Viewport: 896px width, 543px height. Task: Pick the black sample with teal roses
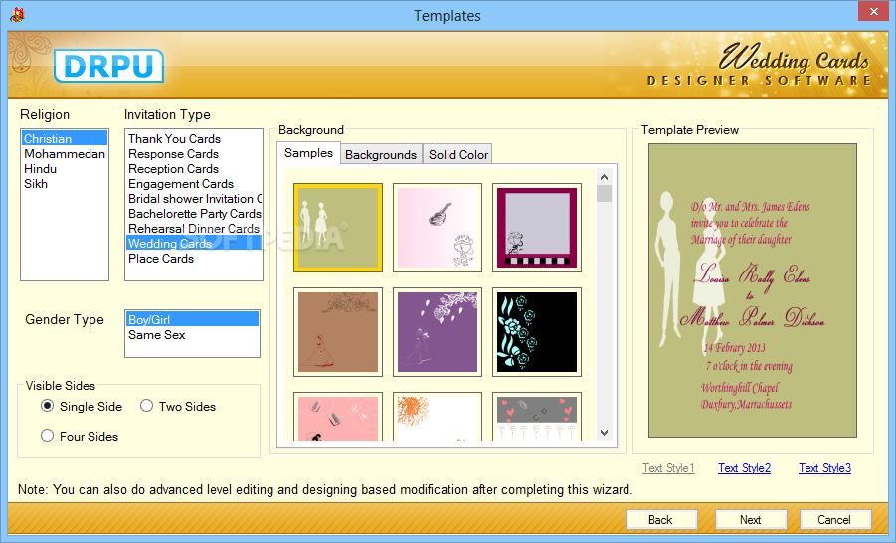537,332
